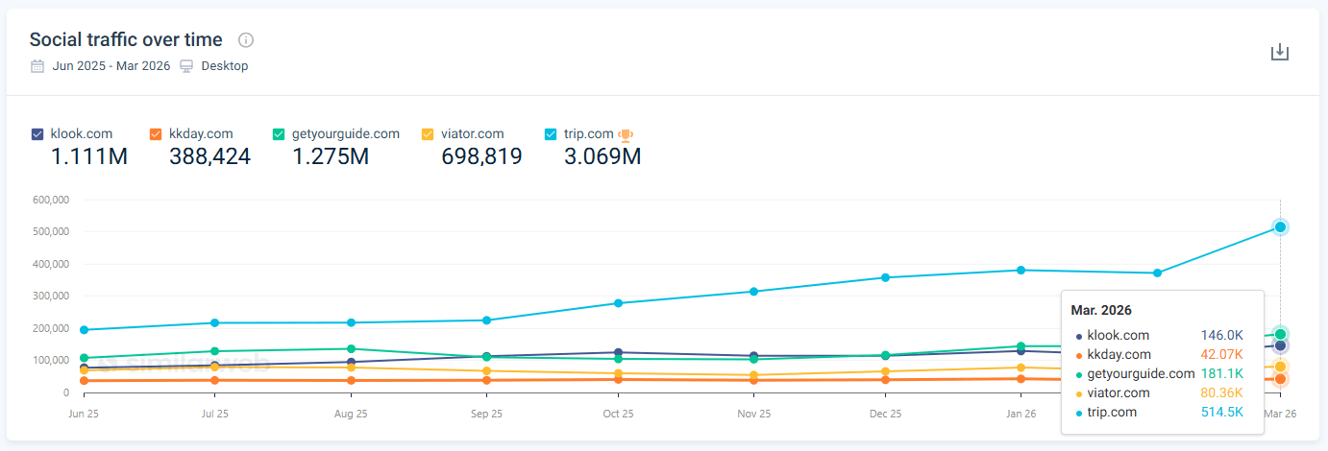Screen dimensions: 1328x451
Task: Click the 181.1K getyourguide.com tooltip value
Action: tap(1221, 374)
